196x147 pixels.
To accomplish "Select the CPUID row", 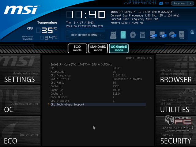I will tap(98, 68).
